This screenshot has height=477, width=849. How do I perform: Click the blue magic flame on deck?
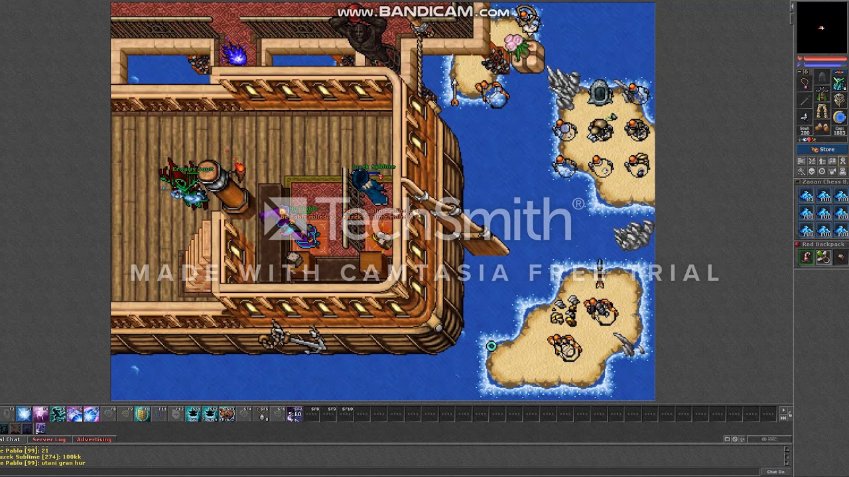coord(233,54)
